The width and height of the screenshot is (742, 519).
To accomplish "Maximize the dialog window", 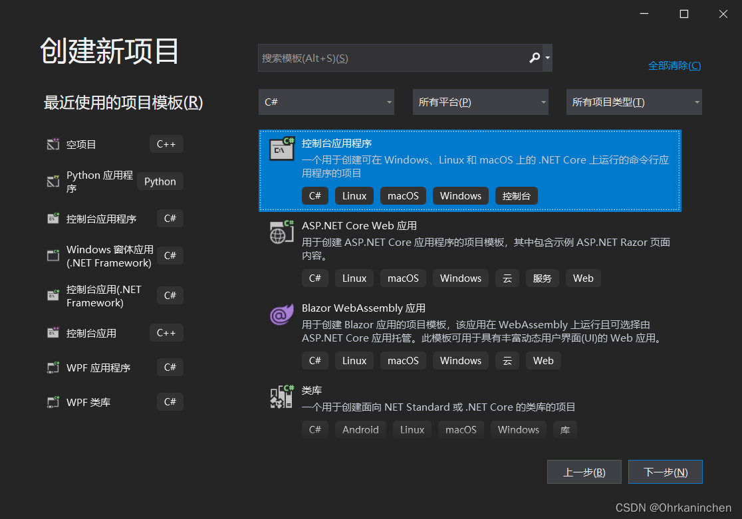I will (x=683, y=14).
